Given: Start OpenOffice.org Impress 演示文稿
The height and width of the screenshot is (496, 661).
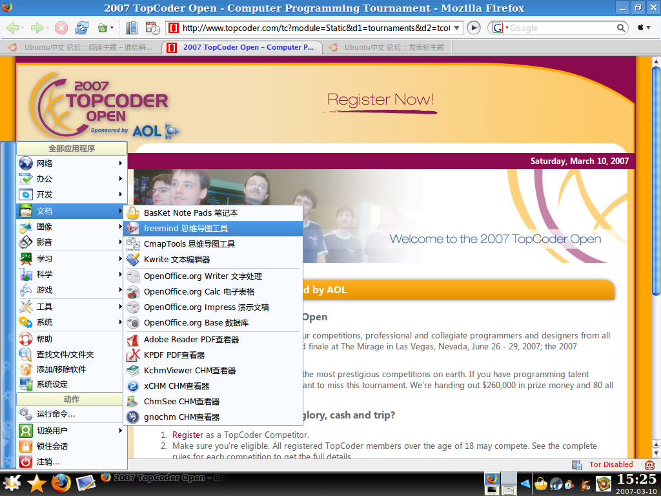Looking at the screenshot, I should [x=213, y=307].
